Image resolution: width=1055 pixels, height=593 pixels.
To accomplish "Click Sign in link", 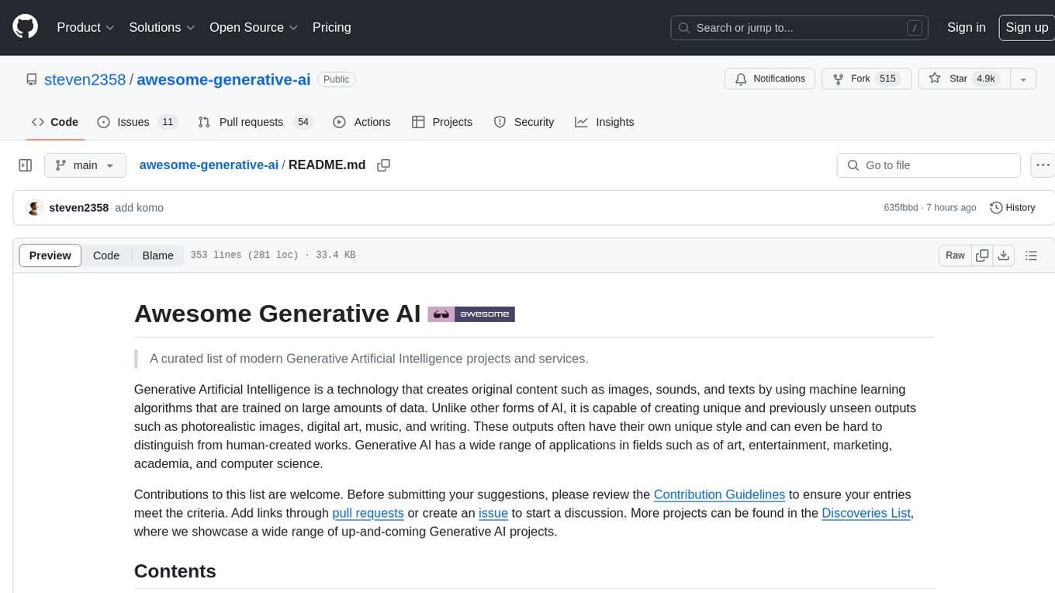I will click(x=966, y=27).
